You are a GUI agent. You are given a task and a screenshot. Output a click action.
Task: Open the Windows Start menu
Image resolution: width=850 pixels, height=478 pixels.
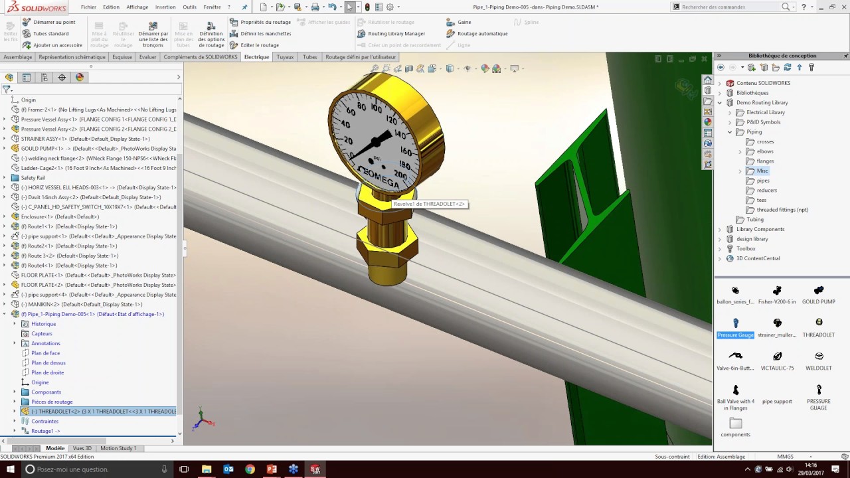pyautogui.click(x=9, y=469)
